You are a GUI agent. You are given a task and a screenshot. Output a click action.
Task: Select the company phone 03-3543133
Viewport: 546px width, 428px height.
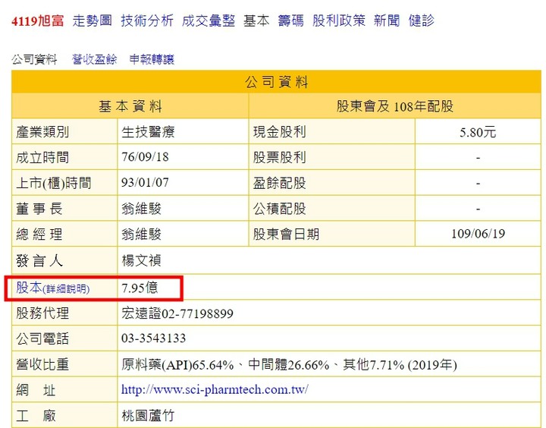click(x=153, y=338)
